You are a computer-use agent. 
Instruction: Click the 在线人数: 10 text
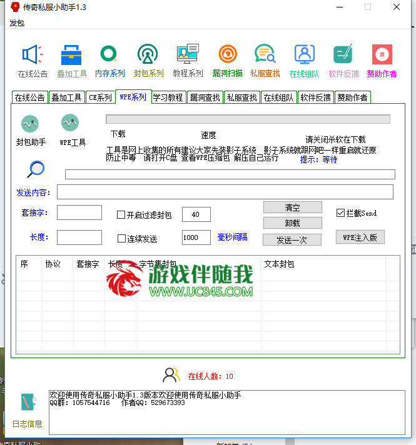211,376
